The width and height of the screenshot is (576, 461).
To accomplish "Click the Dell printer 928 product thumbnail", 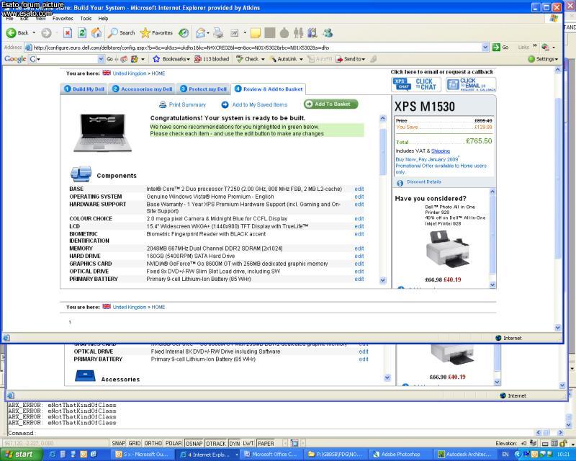I will tap(448, 249).
